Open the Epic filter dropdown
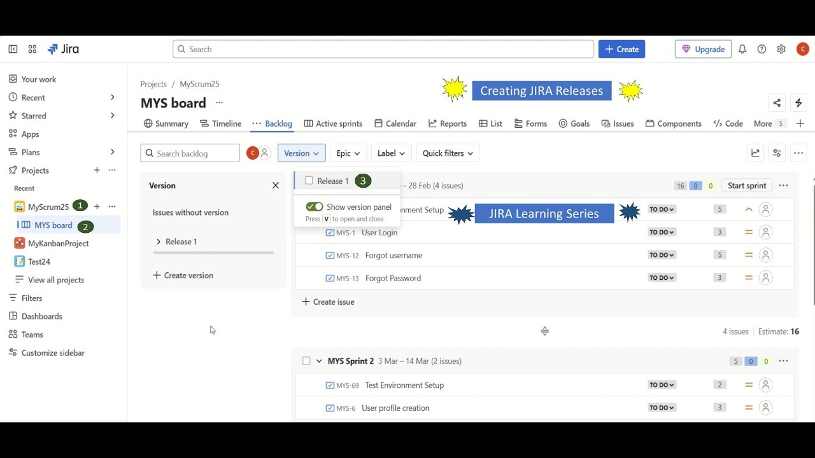This screenshot has height=458, width=815. point(348,153)
